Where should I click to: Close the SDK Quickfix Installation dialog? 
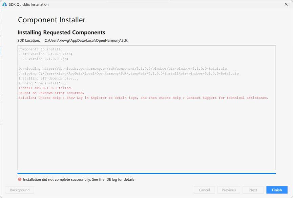tap(286, 4)
